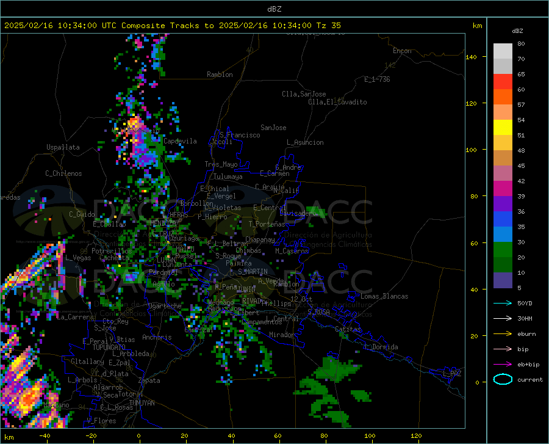Click the yellow 'Composite Tracks' timestamp header text
The image size is (549, 444).
click(x=172, y=26)
